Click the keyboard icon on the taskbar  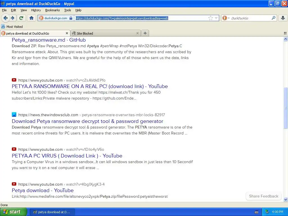[x=256, y=212]
